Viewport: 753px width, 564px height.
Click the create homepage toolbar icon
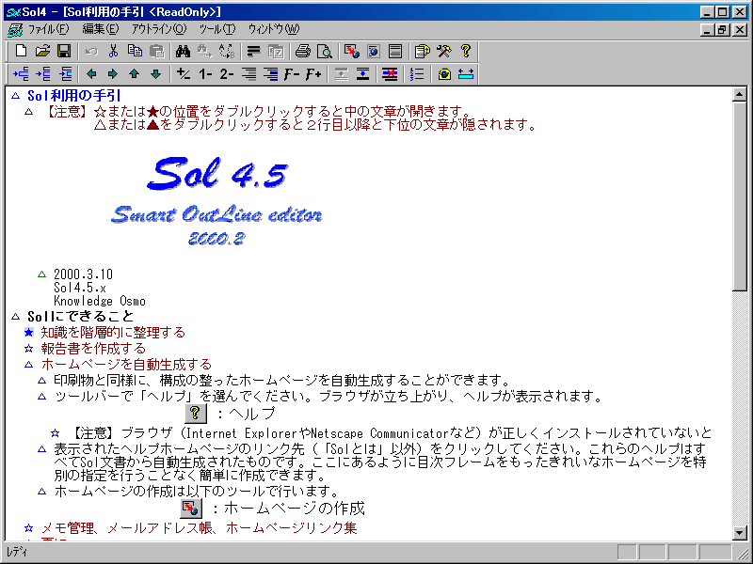[x=352, y=51]
